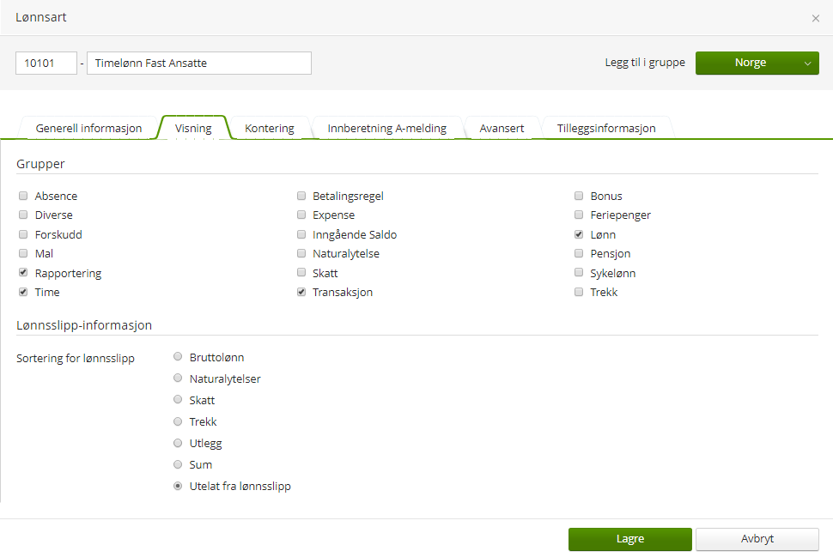Click the Lagre button
The height and width of the screenshot is (557, 833).
click(x=629, y=539)
